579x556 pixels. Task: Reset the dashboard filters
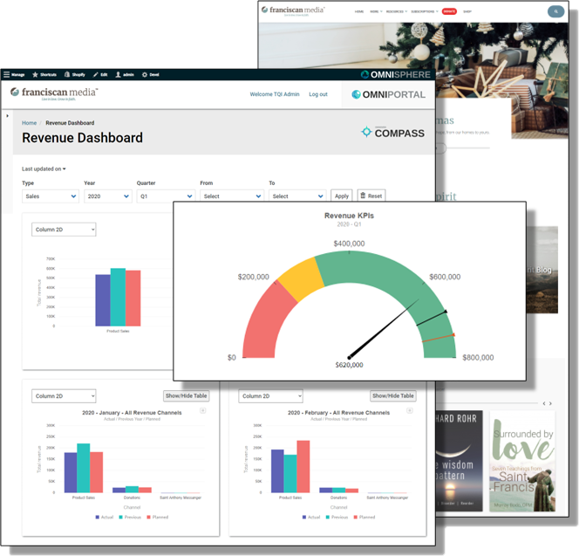click(x=371, y=196)
